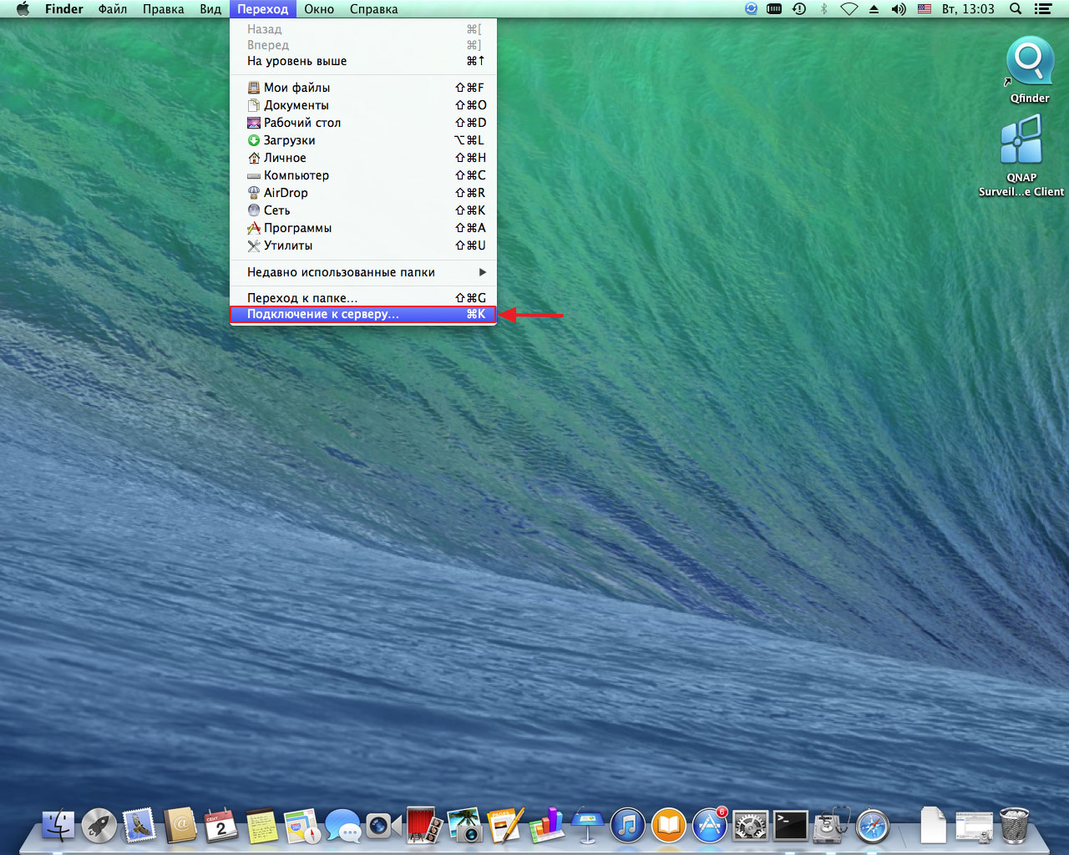The image size is (1069, 855).
Task: Open the Maps icon in Dock
Action: pyautogui.click(x=301, y=826)
